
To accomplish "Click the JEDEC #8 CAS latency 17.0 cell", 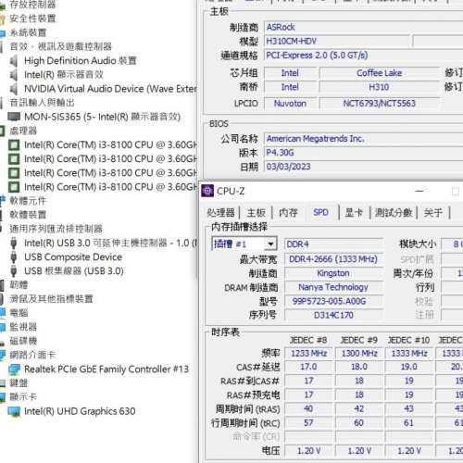I will 308,367.
